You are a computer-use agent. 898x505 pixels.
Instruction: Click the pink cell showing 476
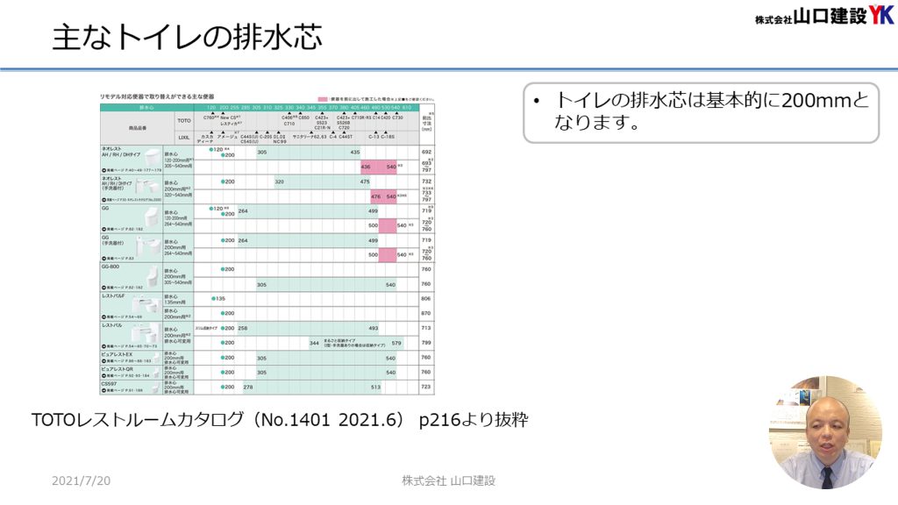tap(375, 196)
